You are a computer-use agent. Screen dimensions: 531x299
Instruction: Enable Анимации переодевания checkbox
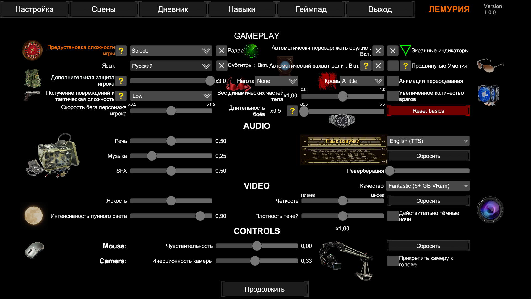393,81
